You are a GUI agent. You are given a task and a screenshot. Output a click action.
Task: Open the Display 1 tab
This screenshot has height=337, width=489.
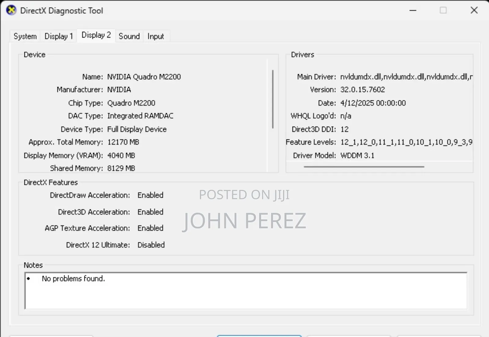[x=59, y=36]
